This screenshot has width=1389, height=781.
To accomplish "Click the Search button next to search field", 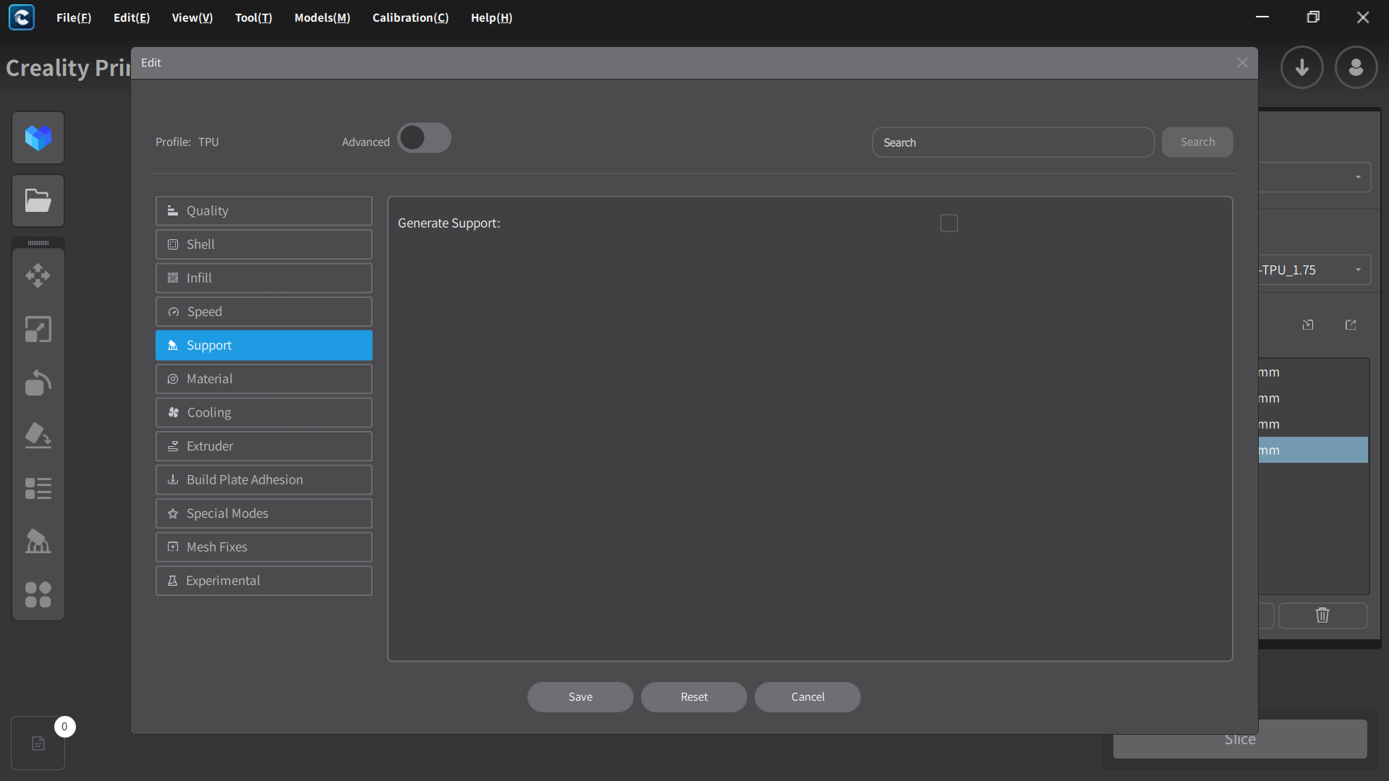I will (x=1197, y=142).
